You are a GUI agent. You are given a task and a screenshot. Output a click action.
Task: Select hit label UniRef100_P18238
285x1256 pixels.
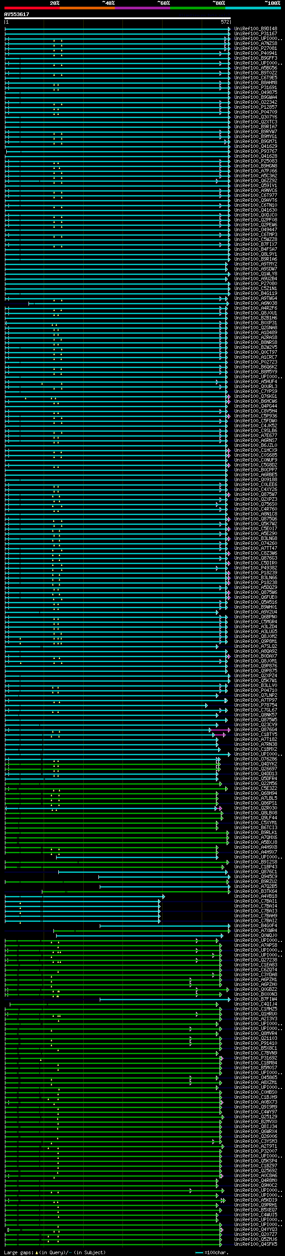(x=256, y=582)
